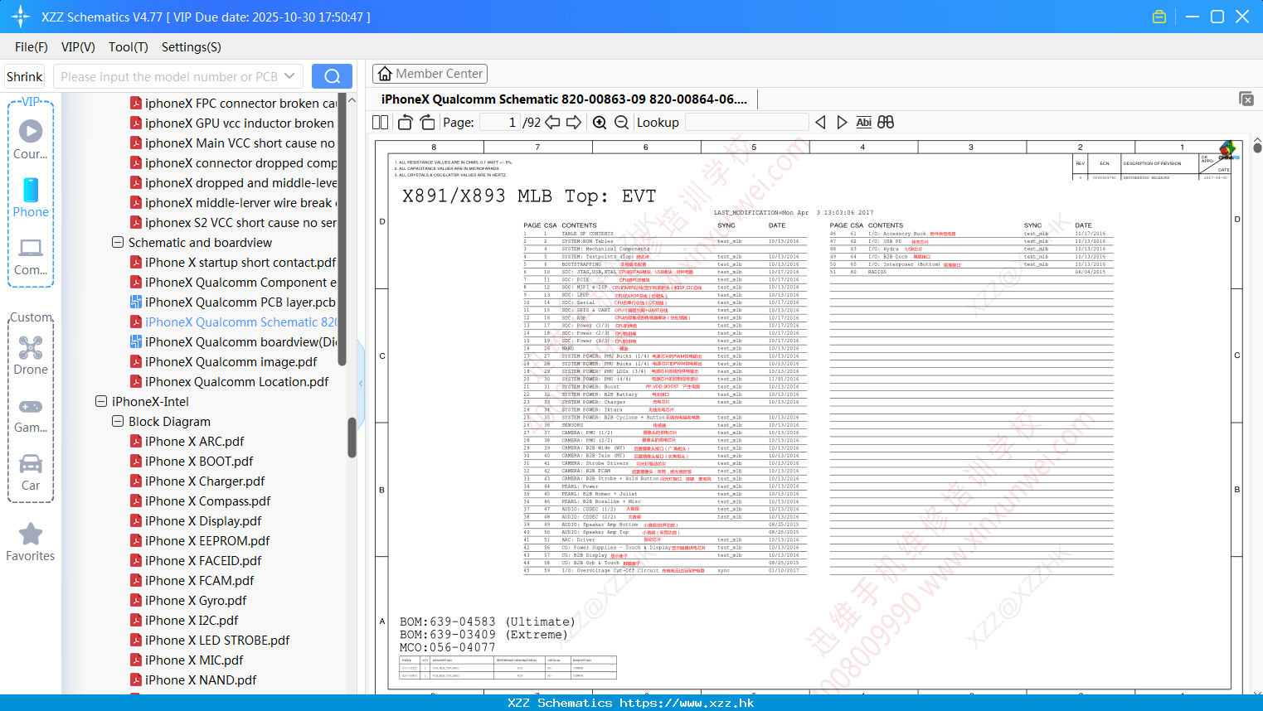The width and height of the screenshot is (1263, 711).
Task: Open iPhone X Charger.pdf
Action: (x=197, y=481)
